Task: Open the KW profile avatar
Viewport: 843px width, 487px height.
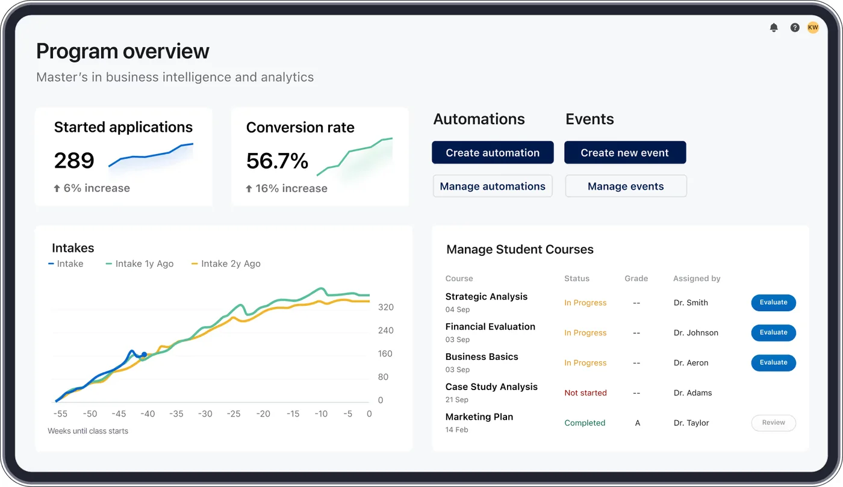Action: pos(813,27)
